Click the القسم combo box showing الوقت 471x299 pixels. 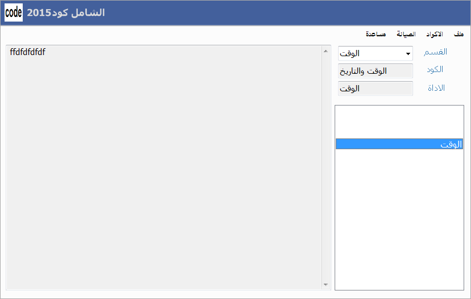[x=375, y=53]
